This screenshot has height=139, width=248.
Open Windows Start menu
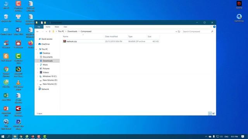[3, 136]
